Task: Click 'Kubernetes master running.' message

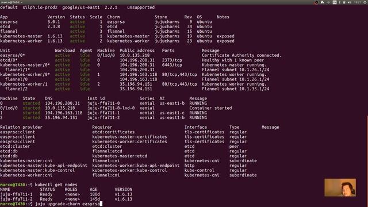Action: click(x=234, y=65)
